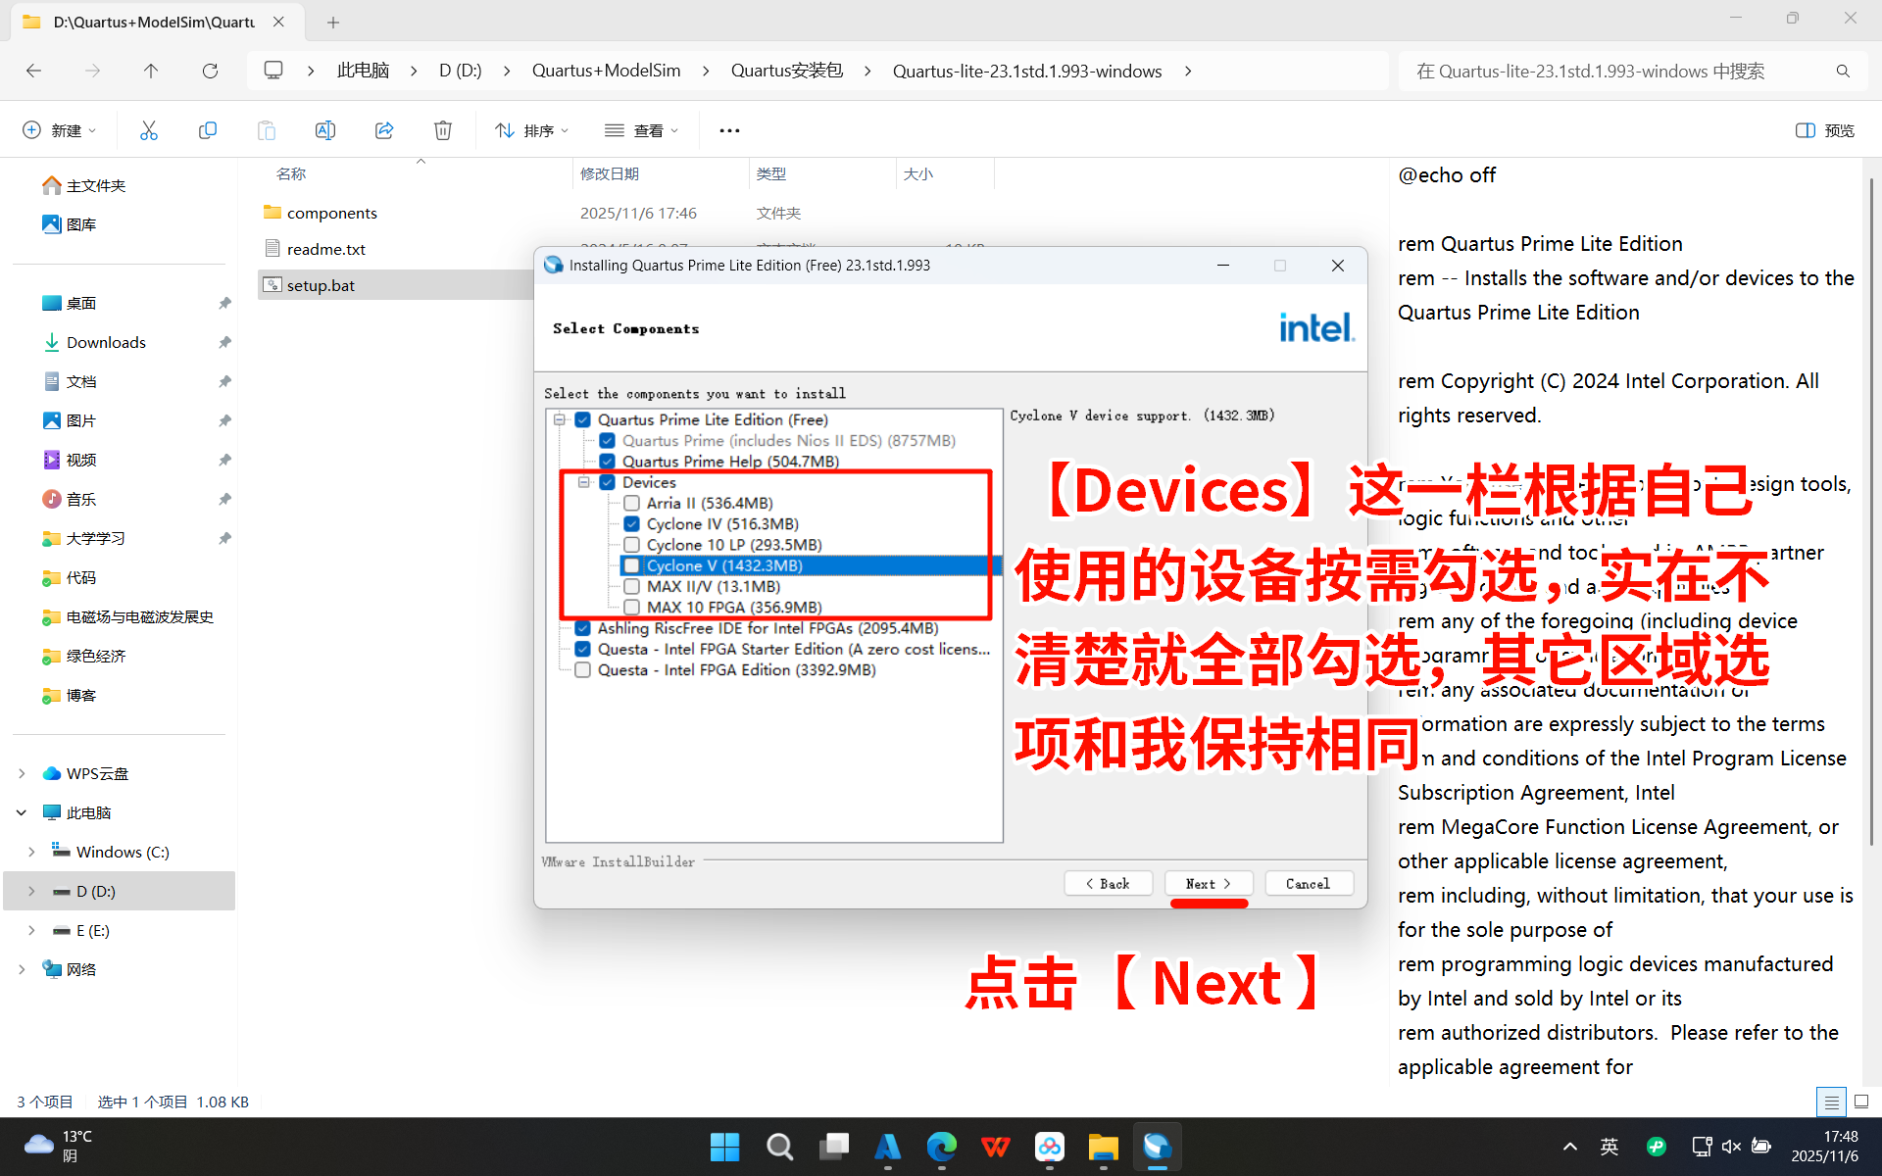The height and width of the screenshot is (1176, 1882).
Task: Open Downloads in the navigation pane
Action: click(106, 342)
